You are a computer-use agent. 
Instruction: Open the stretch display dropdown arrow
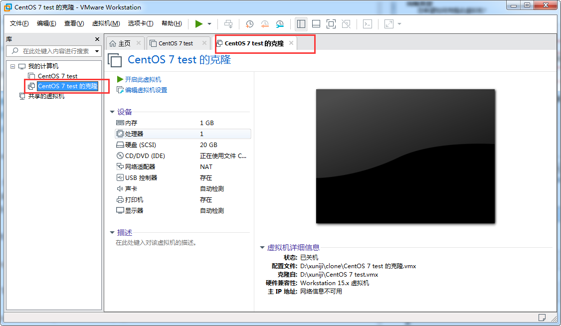(x=399, y=24)
